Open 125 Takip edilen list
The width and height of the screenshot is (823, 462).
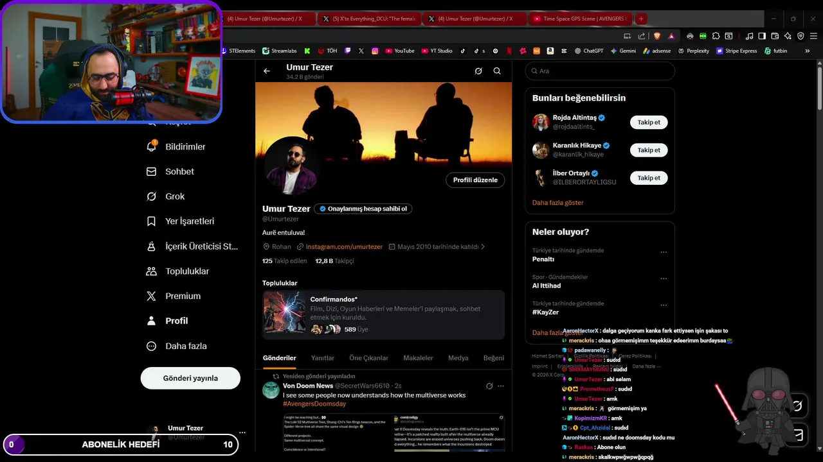(285, 261)
